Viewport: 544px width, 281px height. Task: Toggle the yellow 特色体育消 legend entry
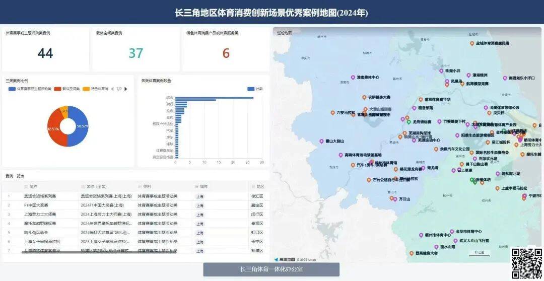coord(96,89)
